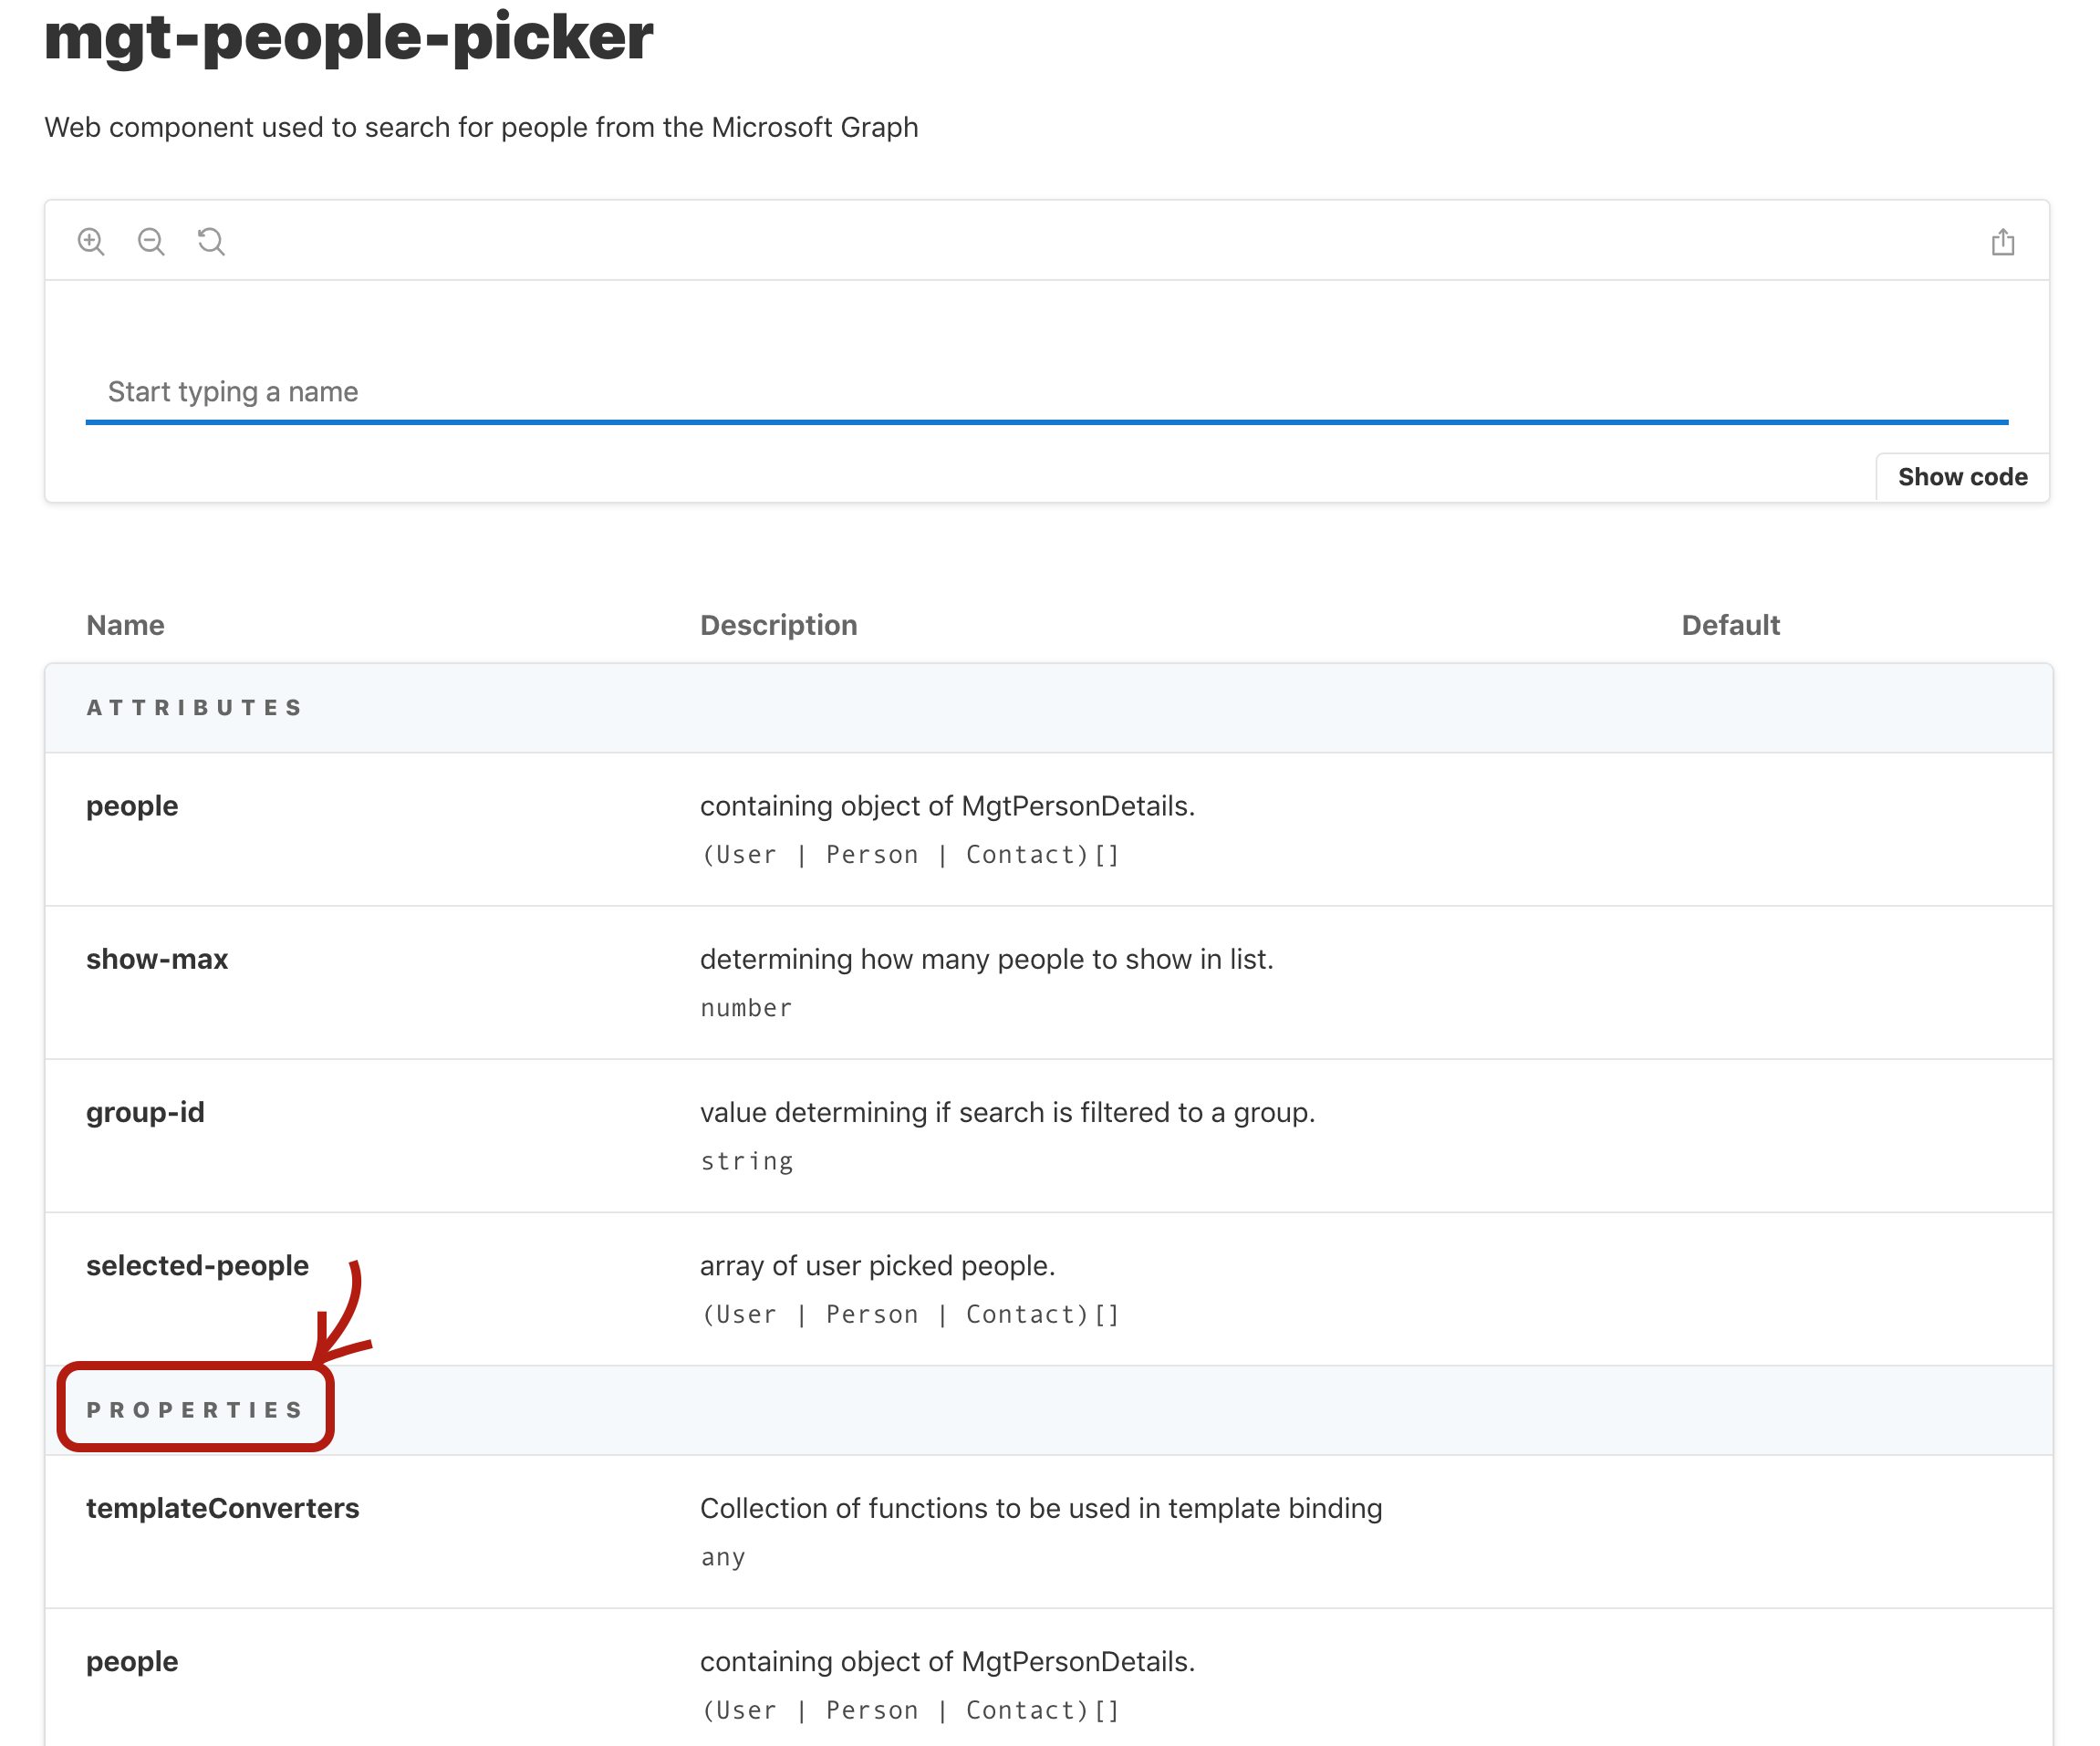Click the zoom out magnifier icon
Image resolution: width=2100 pixels, height=1746 pixels.
151,242
